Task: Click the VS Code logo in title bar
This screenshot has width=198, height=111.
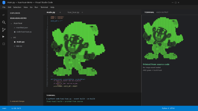Action: 4,2
